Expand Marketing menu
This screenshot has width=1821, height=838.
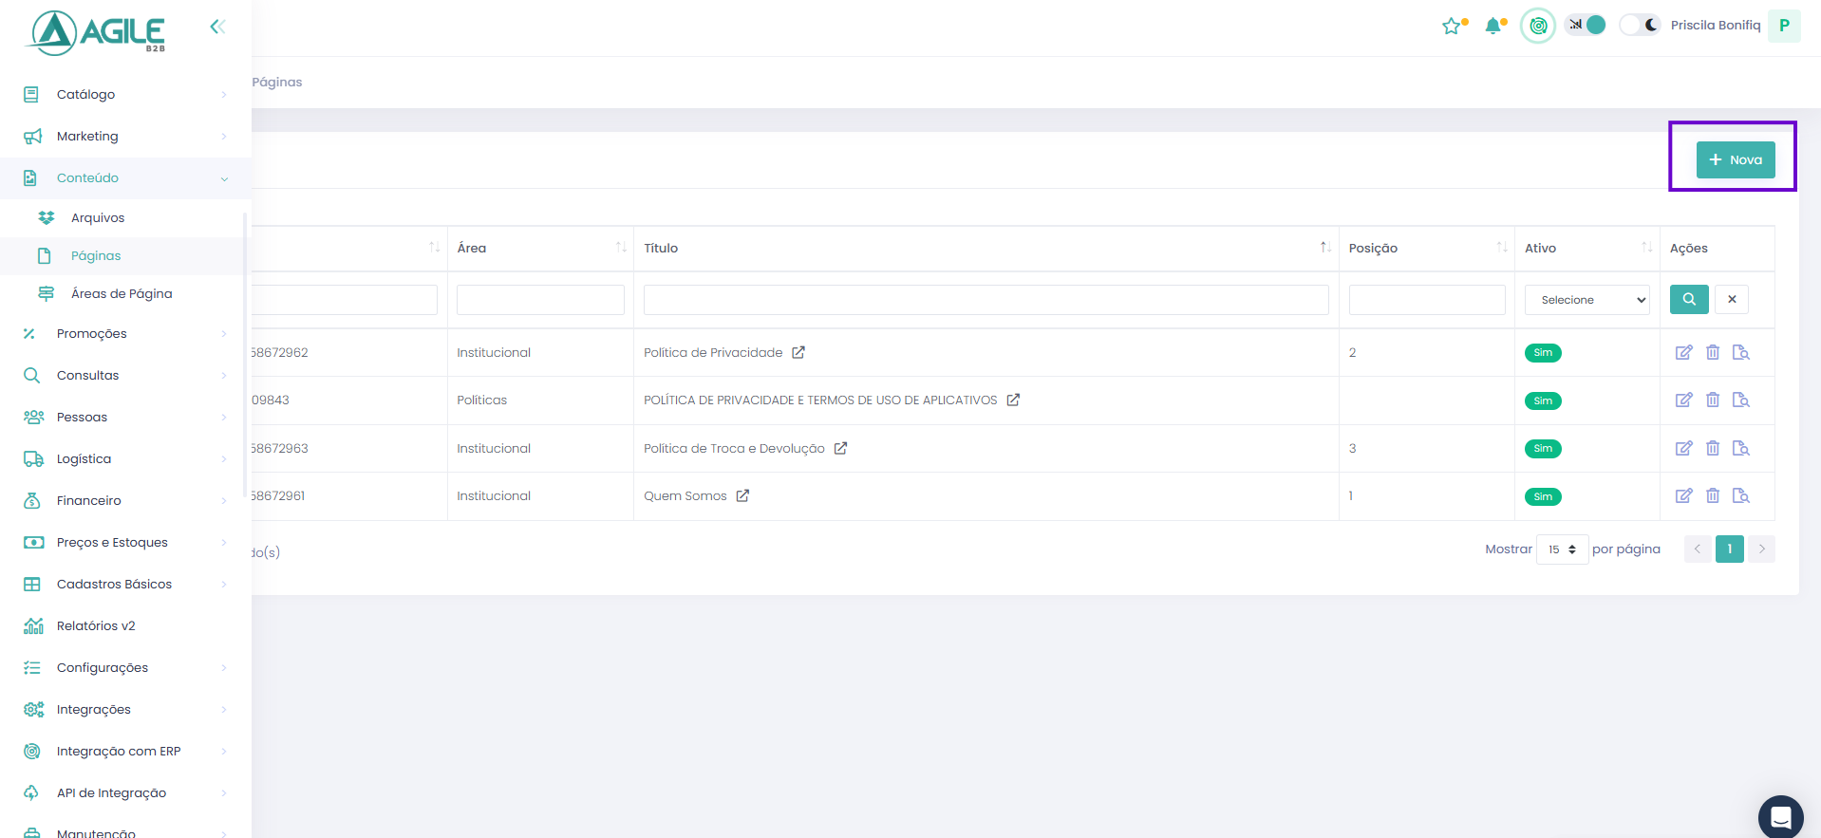point(125,136)
